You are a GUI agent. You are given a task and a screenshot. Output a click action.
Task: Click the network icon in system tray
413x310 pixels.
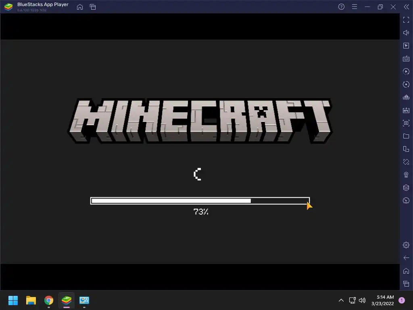click(352, 300)
